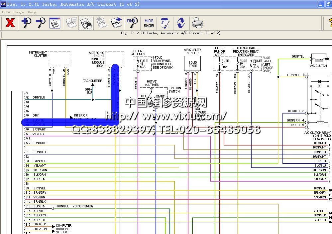Screen dimensions: 332x234
Task: Toggle the Hide/Show wires button
Action: 149,23
